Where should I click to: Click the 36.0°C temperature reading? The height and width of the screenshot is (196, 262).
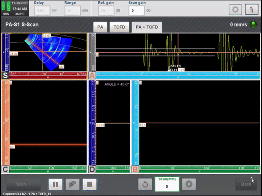[20, 14]
